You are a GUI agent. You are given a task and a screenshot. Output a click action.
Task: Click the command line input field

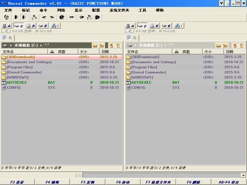[162, 175]
